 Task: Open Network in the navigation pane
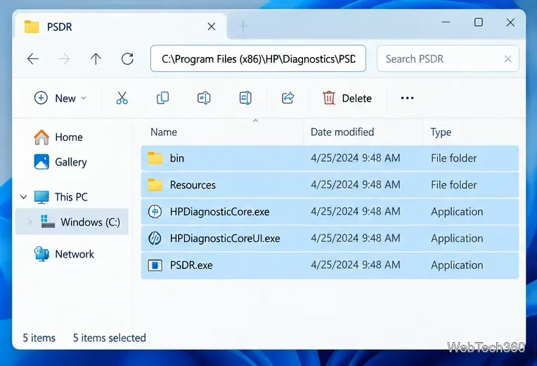(64, 254)
